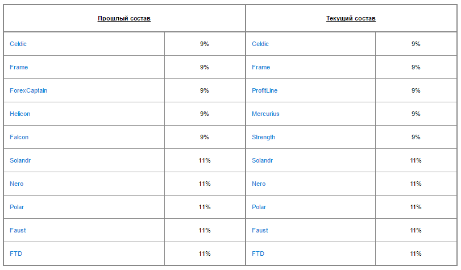Open Frame in the Текущий состав column
Viewport: 461px width, 270px height.
[x=261, y=67]
